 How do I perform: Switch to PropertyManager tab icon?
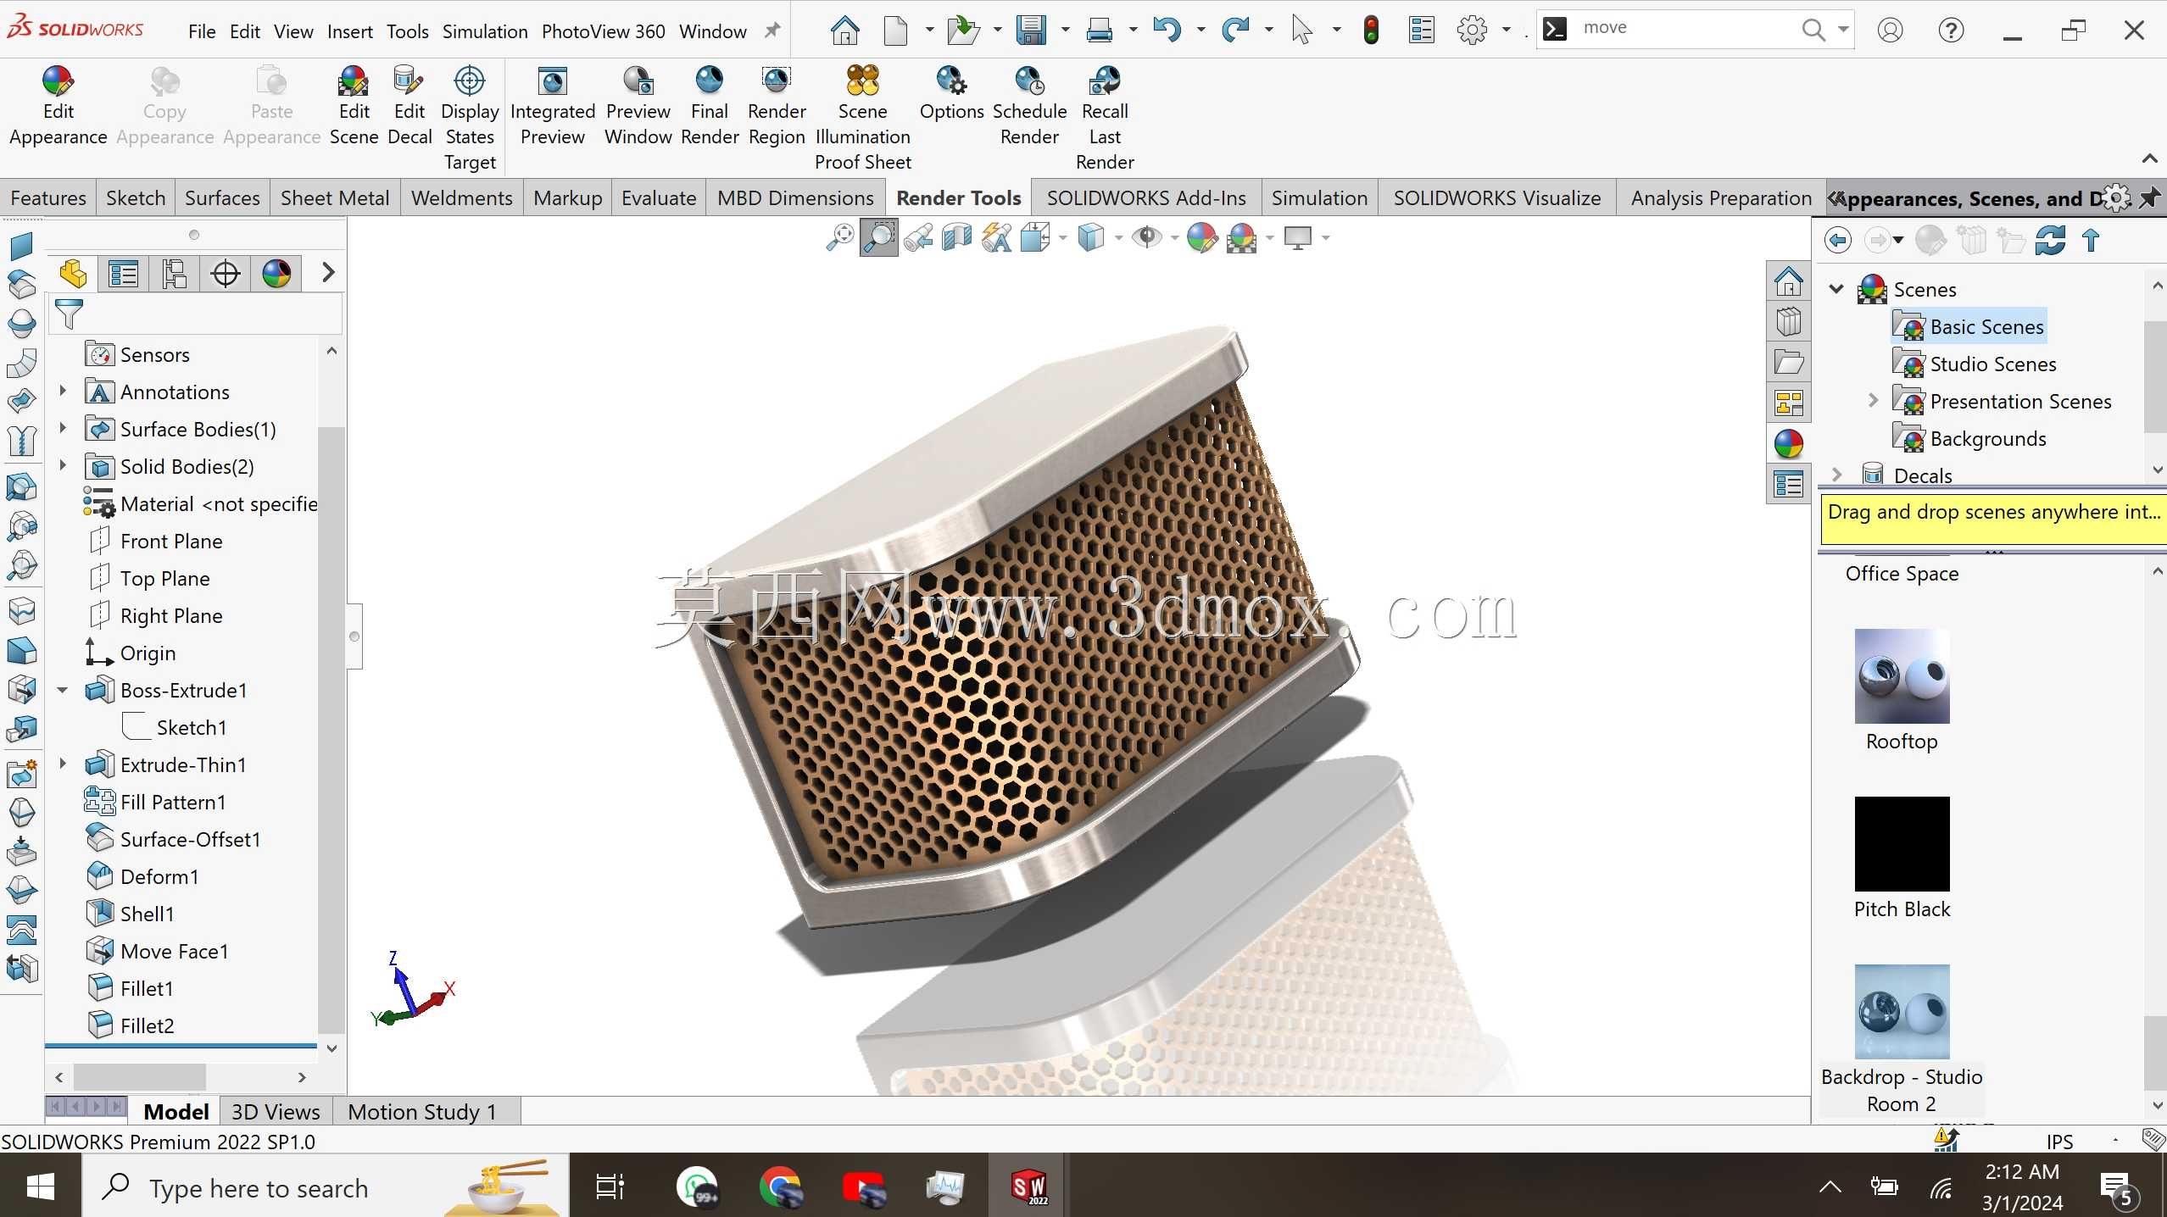[x=123, y=274]
